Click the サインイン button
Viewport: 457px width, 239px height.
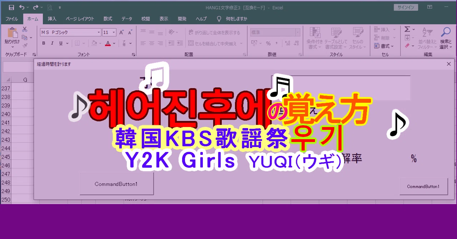coord(406,7)
